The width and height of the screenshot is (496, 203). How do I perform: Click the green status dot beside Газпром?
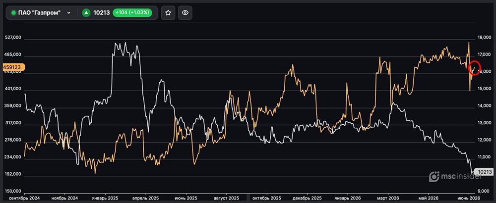tap(13, 13)
